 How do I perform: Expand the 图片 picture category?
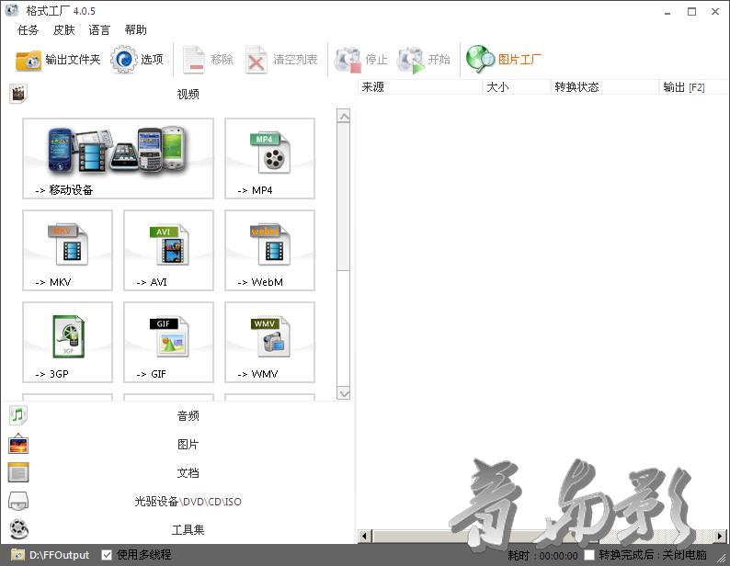coord(188,445)
